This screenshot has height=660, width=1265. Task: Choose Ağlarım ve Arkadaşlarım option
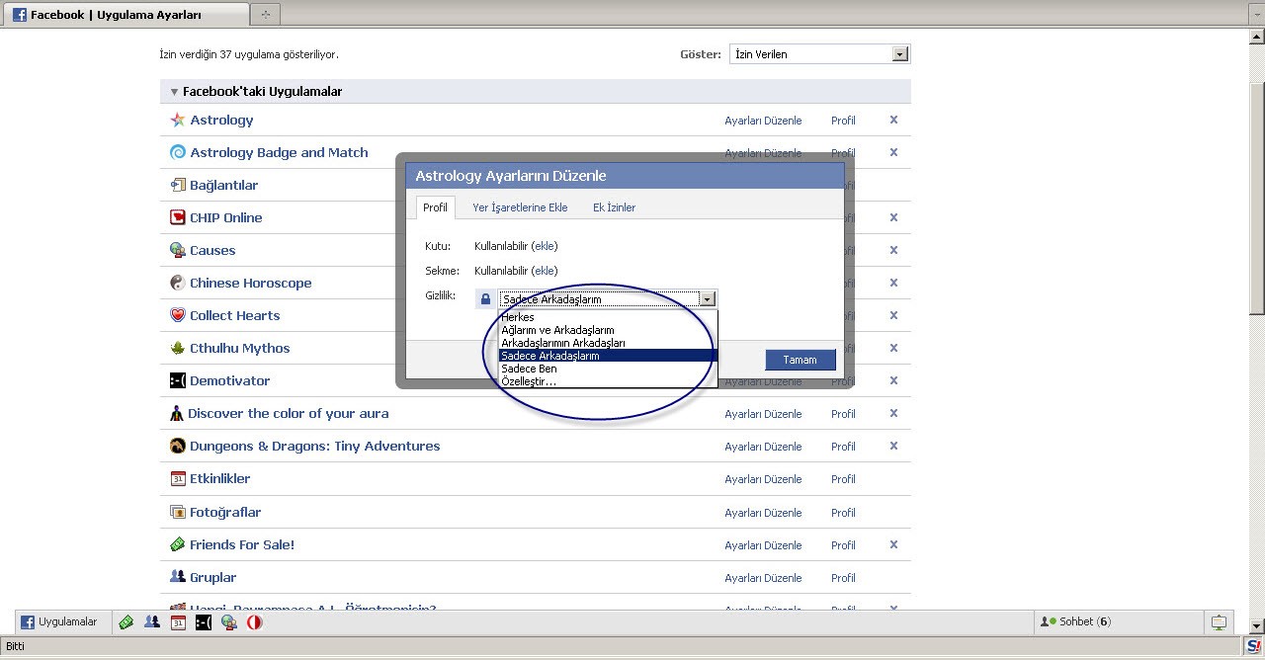tap(608, 330)
